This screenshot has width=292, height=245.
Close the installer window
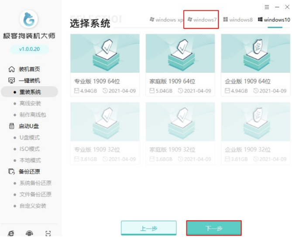tap(287, 7)
